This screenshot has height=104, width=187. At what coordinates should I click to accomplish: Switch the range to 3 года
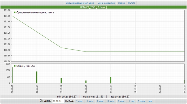tap(141, 101)
